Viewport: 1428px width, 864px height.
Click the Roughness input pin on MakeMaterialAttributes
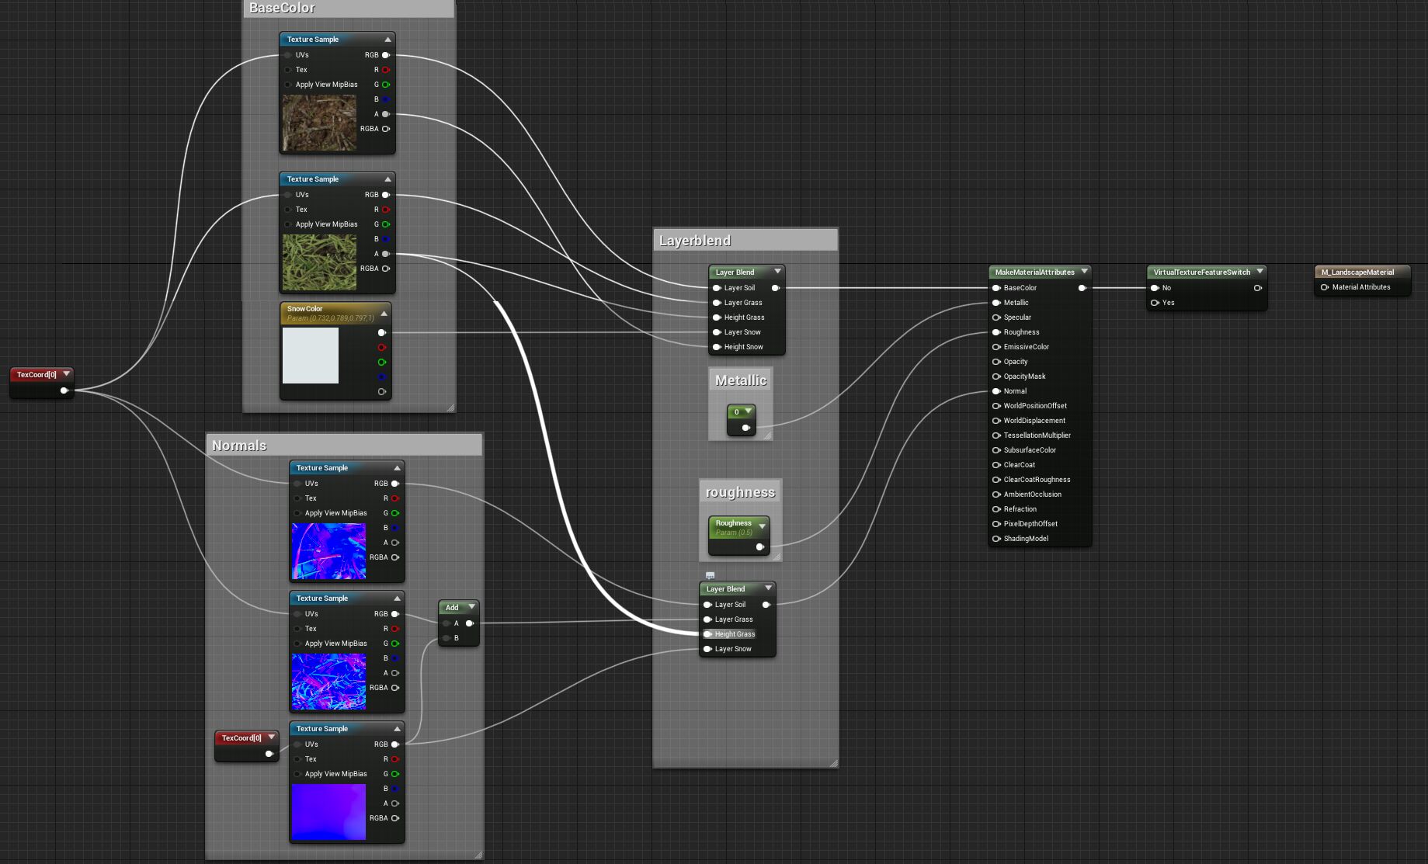click(x=997, y=331)
